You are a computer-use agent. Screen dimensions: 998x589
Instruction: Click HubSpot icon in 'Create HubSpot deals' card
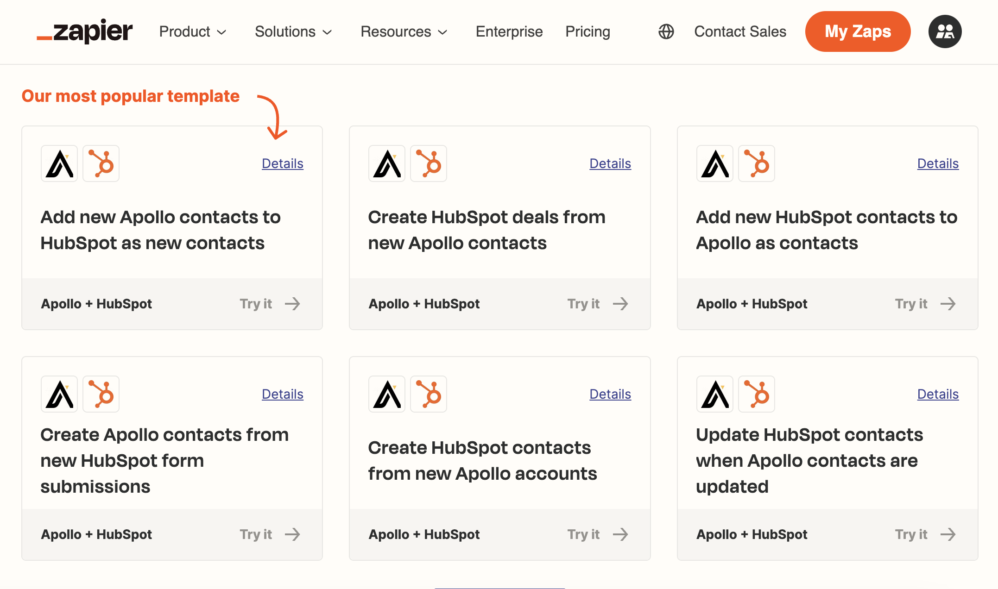429,163
